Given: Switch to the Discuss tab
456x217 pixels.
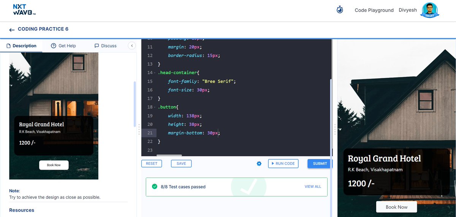Looking at the screenshot, I should pos(105,46).
